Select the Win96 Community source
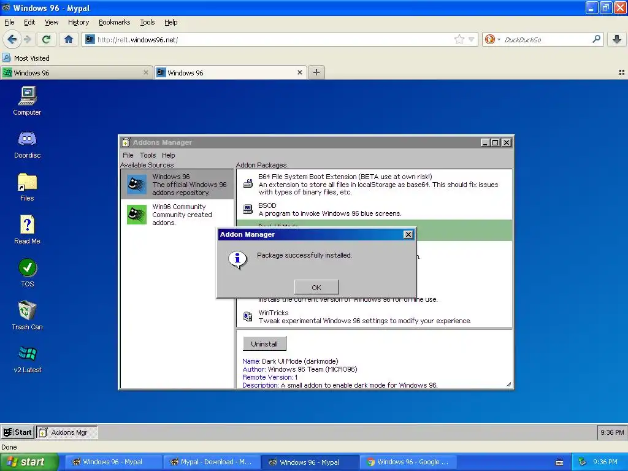628x471 pixels. (x=177, y=215)
